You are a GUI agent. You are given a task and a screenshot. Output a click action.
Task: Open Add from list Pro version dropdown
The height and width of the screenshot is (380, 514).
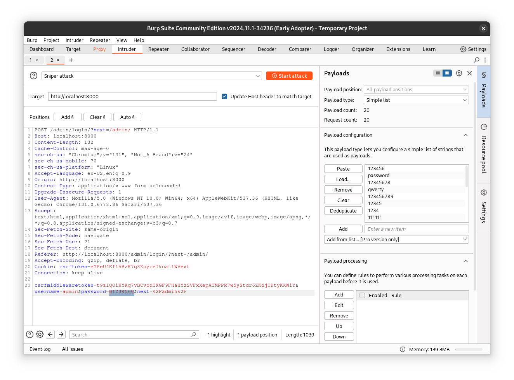[x=396, y=239]
